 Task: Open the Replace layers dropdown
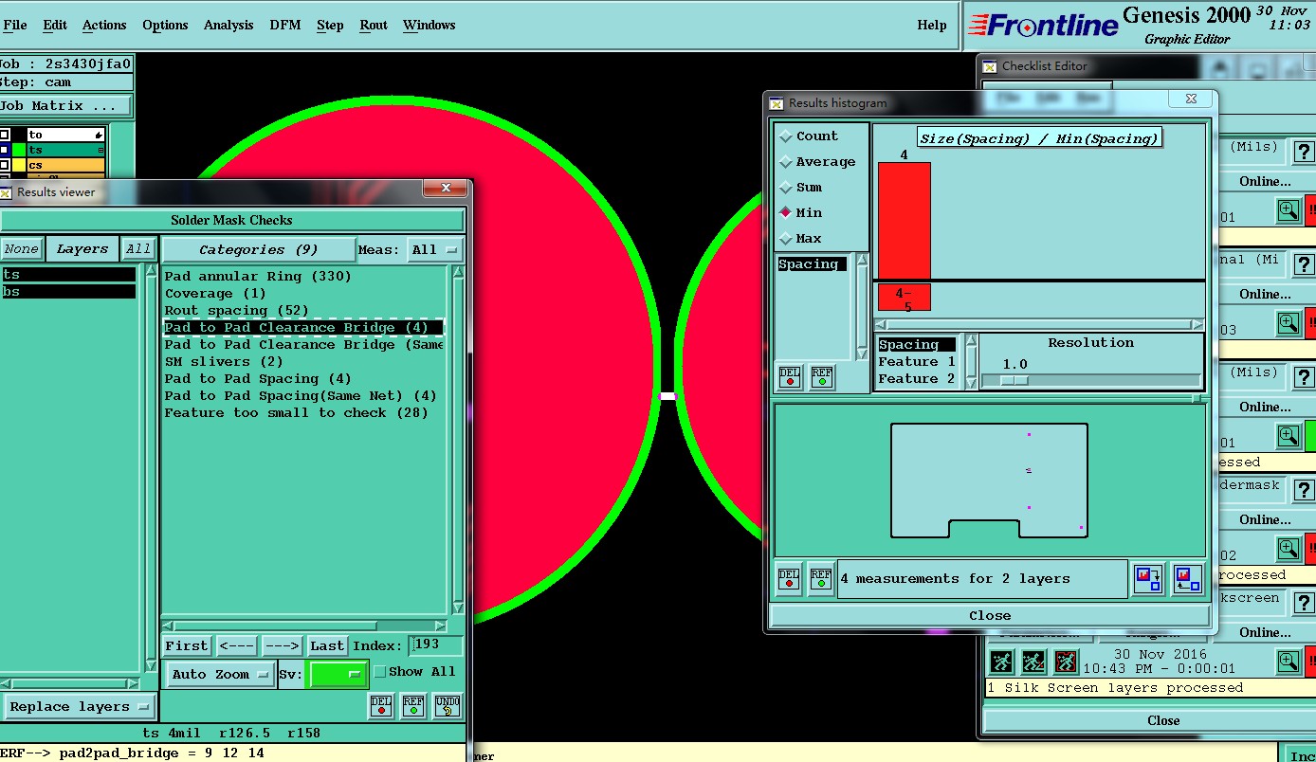tap(79, 707)
